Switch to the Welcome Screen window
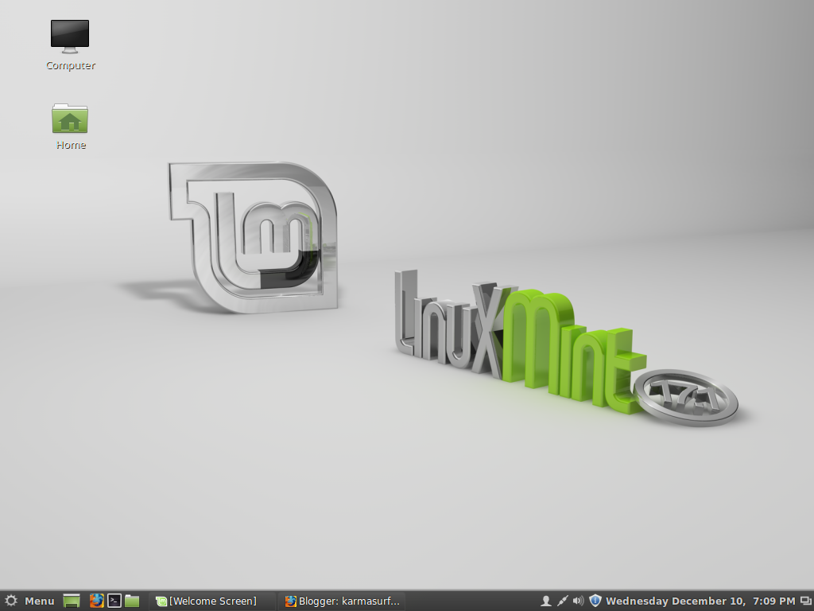The image size is (814, 611). 211,601
